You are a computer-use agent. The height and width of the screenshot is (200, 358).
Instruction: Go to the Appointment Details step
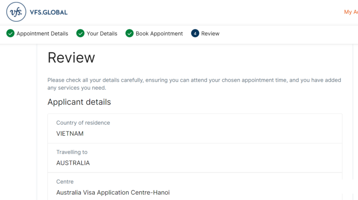tap(42, 34)
